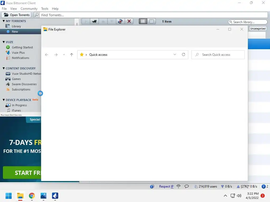Click the download speed 0 B/s indicator

tap(226, 186)
